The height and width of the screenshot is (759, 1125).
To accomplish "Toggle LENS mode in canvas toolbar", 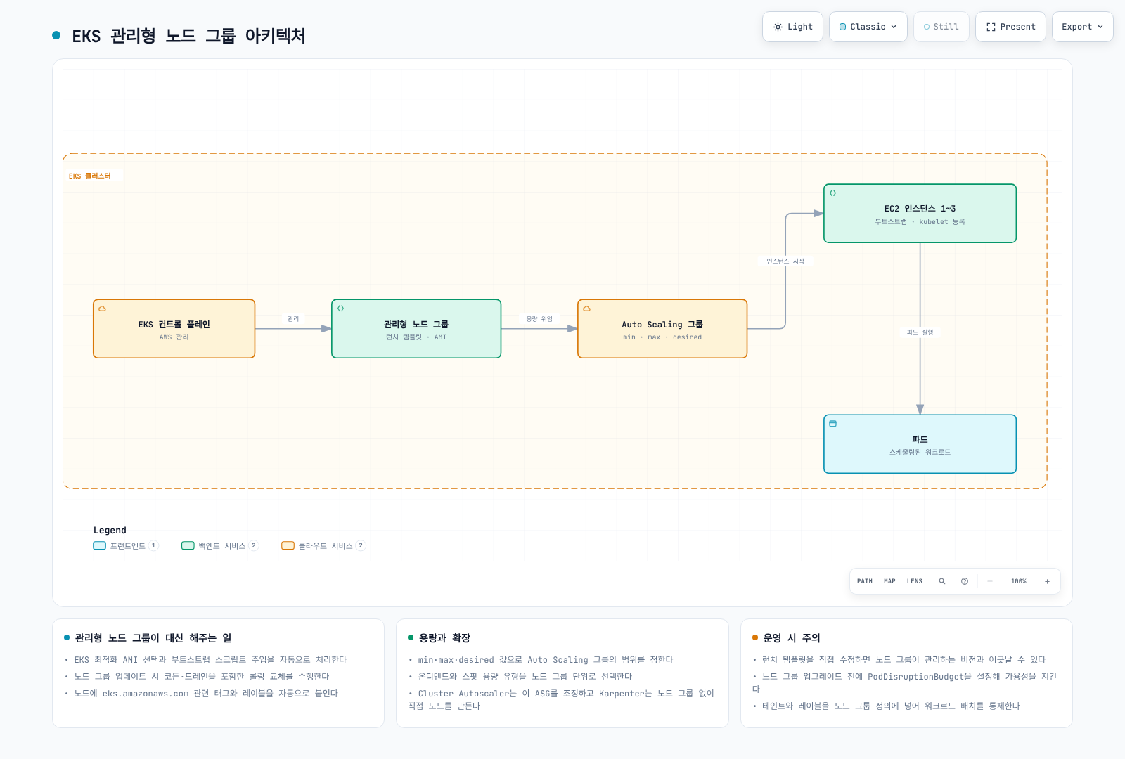I will pyautogui.click(x=914, y=581).
